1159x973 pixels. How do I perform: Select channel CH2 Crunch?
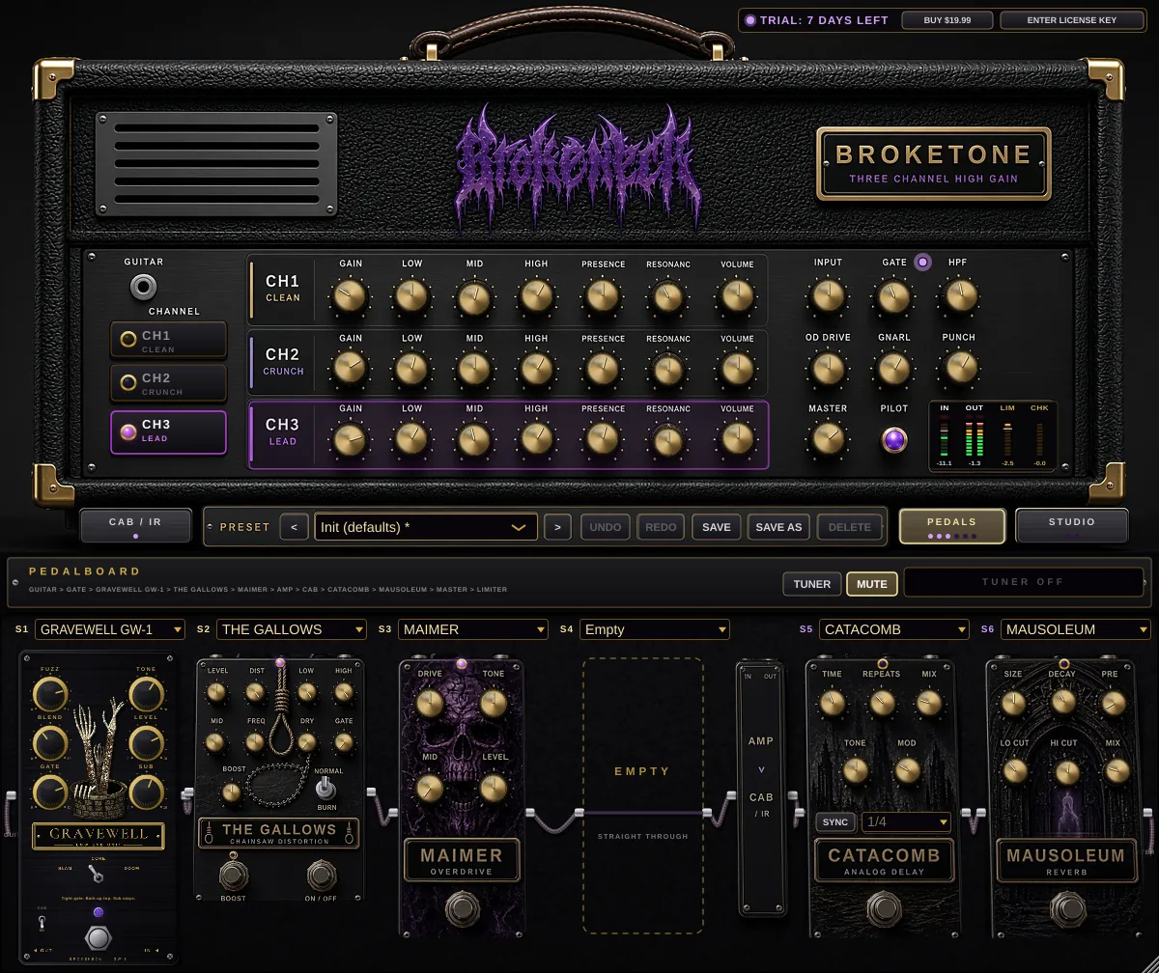[169, 383]
